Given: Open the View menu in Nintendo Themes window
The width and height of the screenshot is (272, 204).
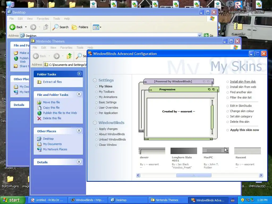Looking at the screenshot, I should (53, 48).
